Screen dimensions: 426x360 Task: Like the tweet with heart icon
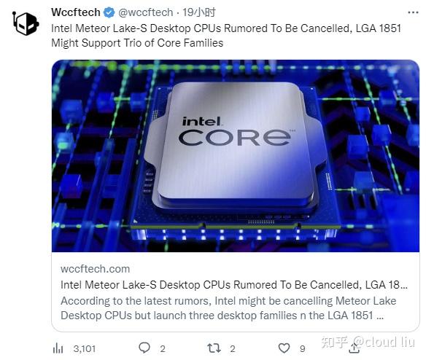[x=284, y=348]
